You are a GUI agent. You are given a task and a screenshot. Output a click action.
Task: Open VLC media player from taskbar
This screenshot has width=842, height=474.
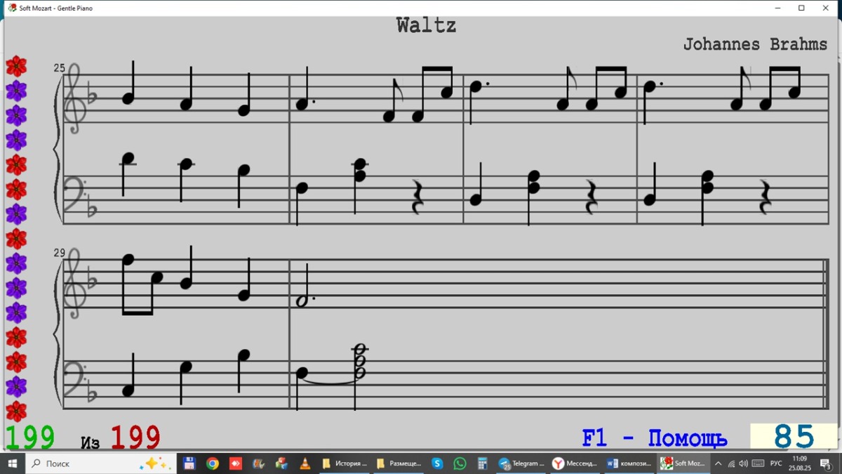[x=305, y=463]
